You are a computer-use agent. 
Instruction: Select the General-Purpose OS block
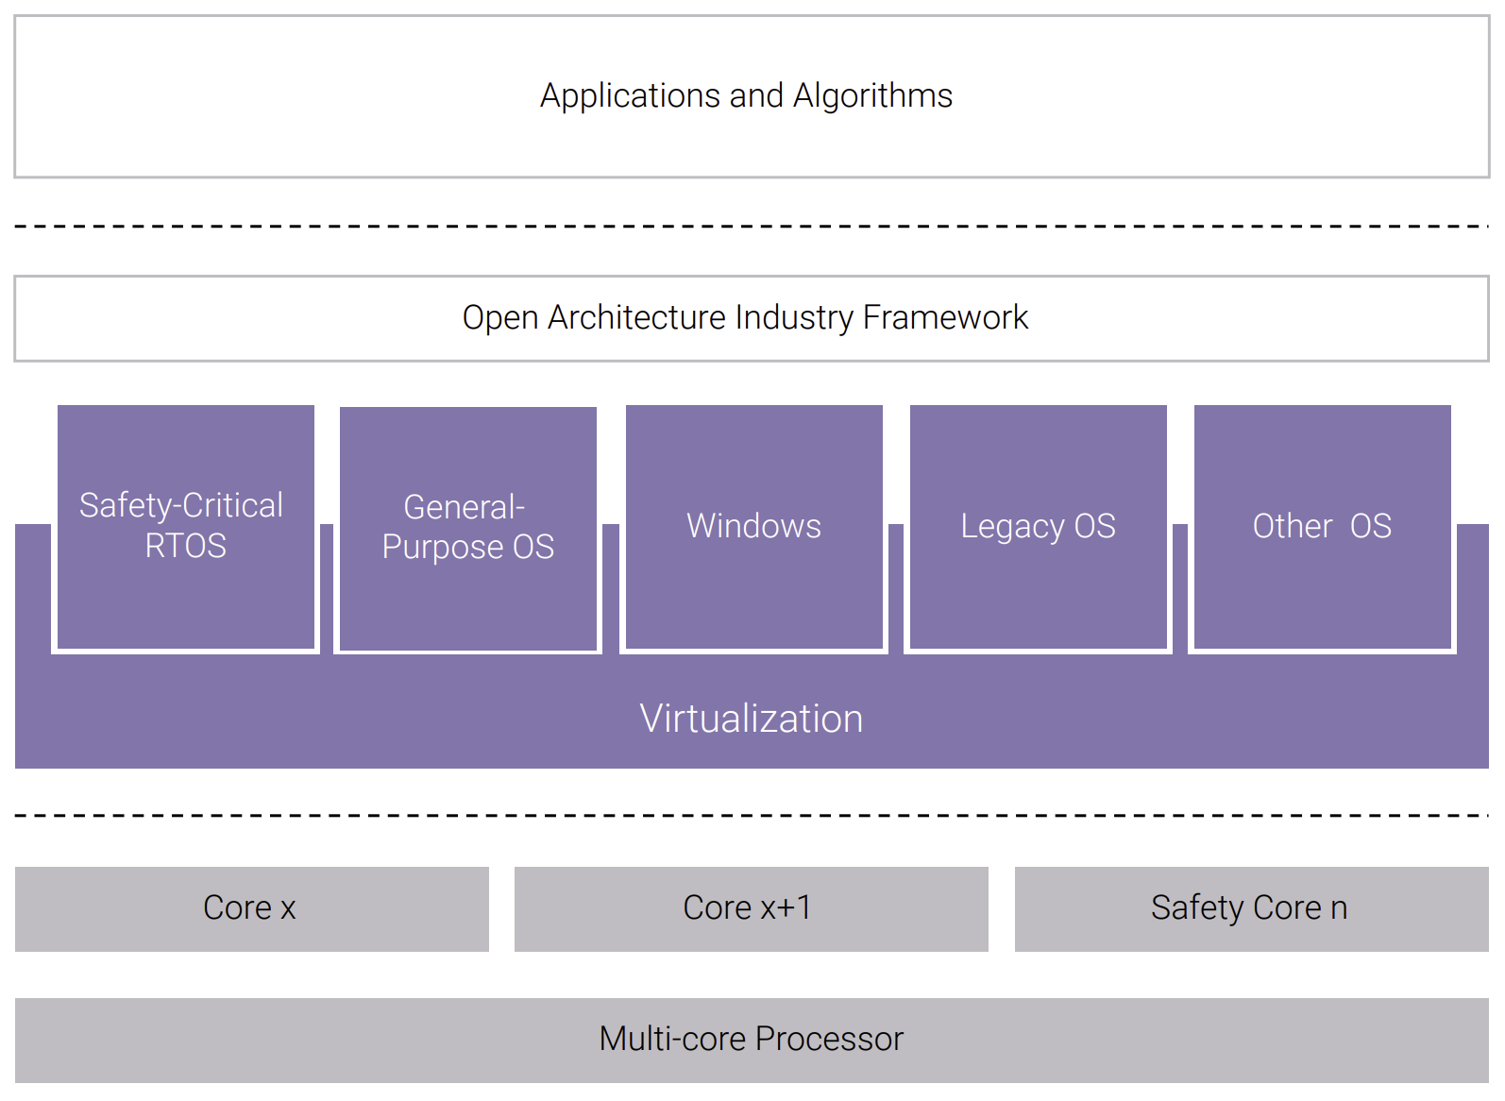click(468, 528)
